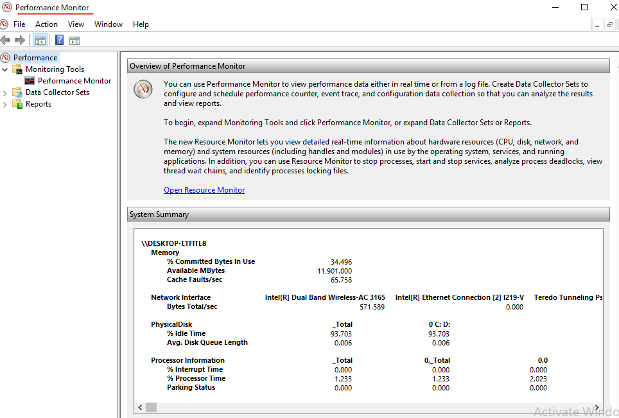
Task: Click the Performance root node icon
Action: (6, 58)
